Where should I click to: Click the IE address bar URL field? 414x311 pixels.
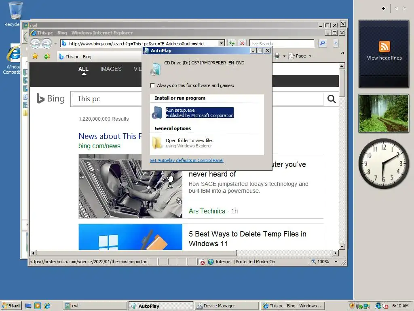(x=140, y=43)
